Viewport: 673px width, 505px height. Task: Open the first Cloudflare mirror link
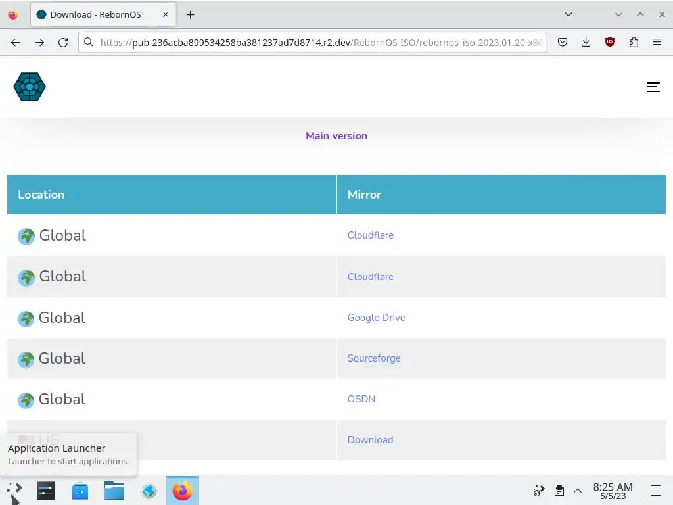point(370,235)
